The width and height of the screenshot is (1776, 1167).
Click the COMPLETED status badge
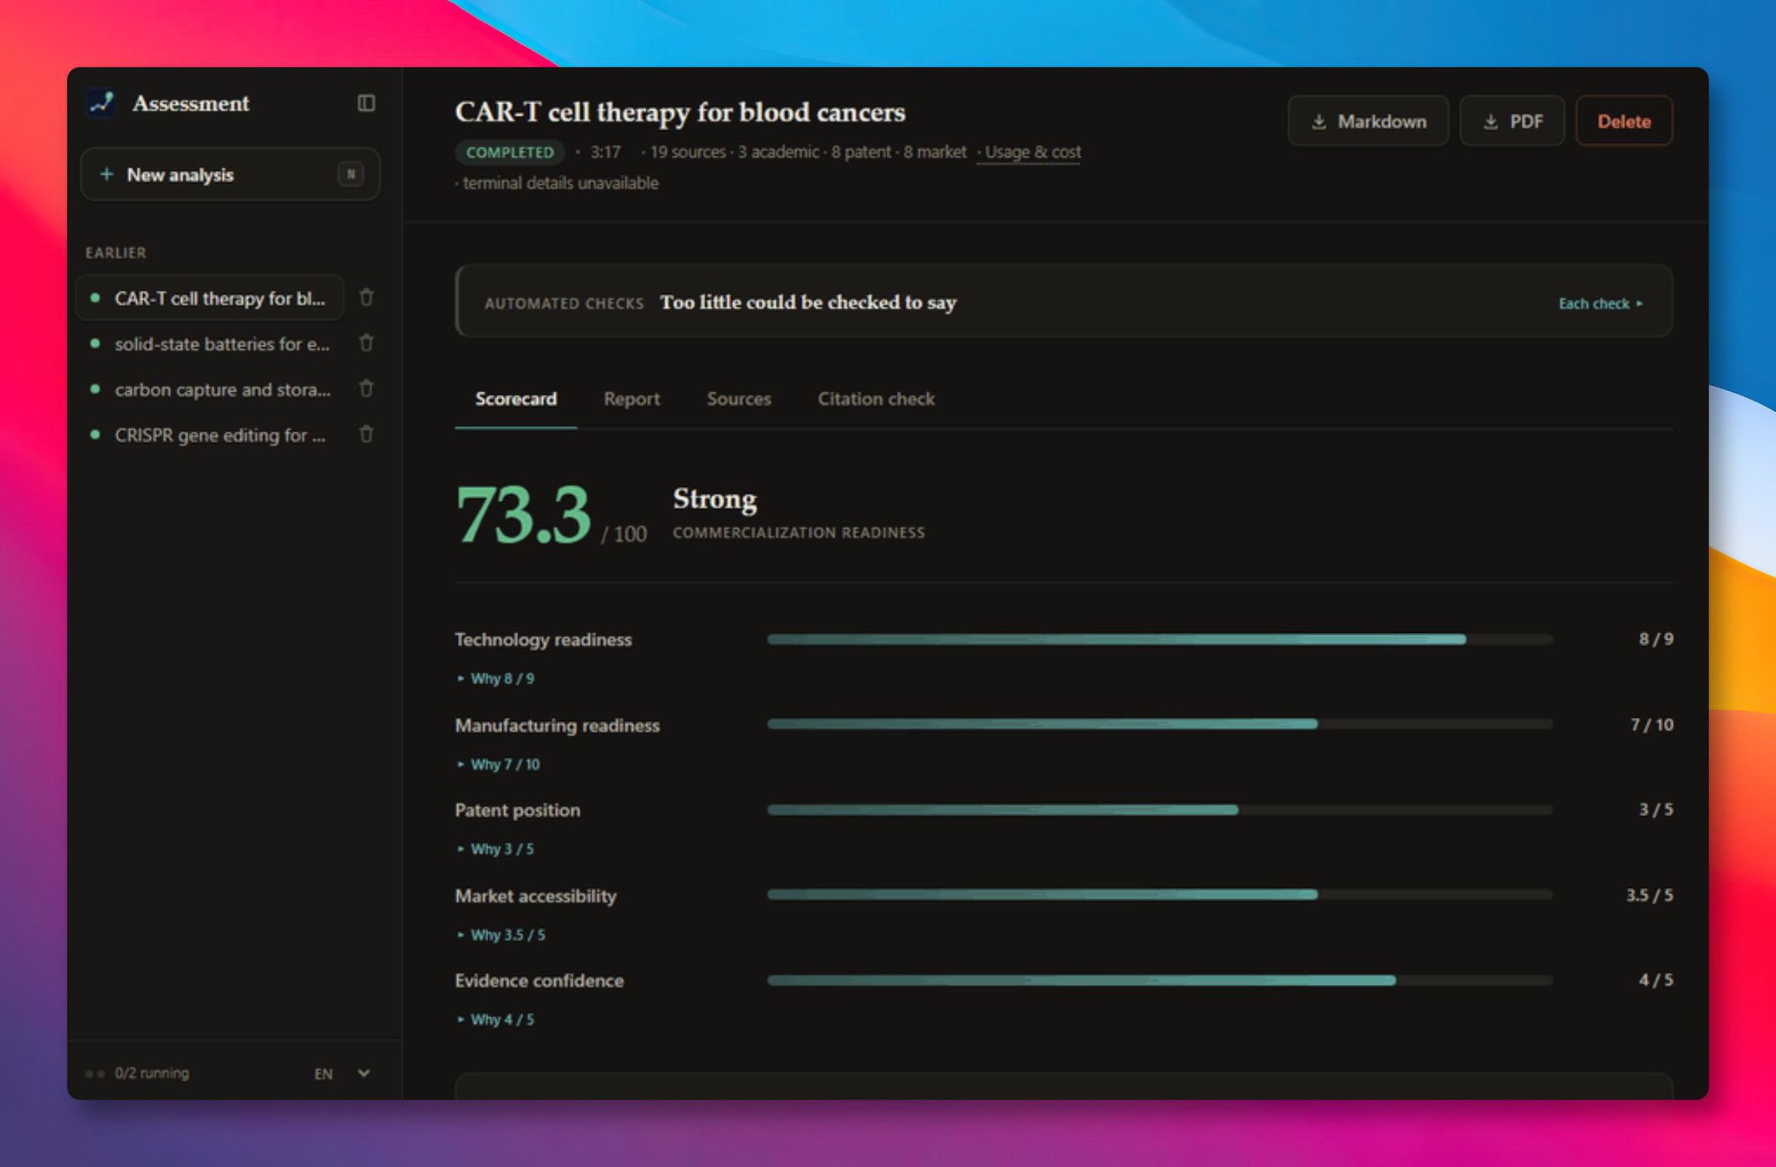510,152
